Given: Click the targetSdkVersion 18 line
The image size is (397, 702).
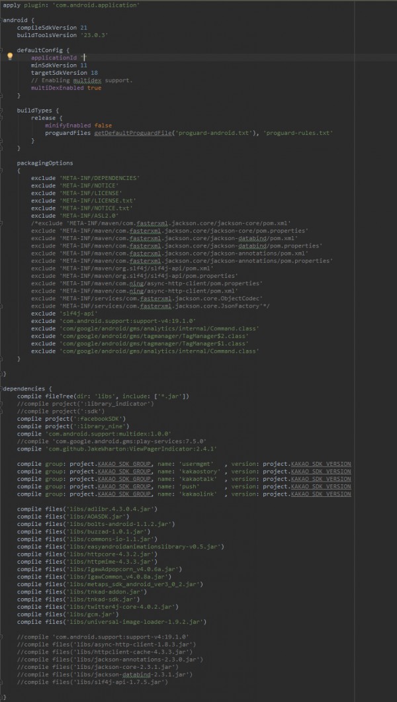Looking at the screenshot, I should click(64, 73).
